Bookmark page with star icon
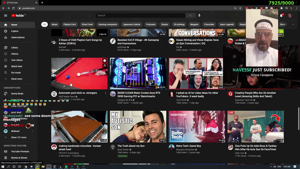 pyautogui.click(x=240, y=8)
